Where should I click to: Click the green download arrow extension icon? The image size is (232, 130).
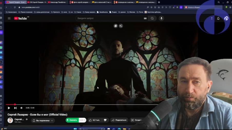pos(226,7)
